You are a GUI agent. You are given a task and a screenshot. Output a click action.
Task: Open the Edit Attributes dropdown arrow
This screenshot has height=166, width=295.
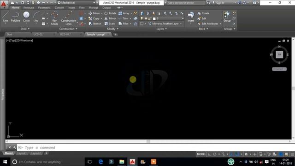coord(220,24)
